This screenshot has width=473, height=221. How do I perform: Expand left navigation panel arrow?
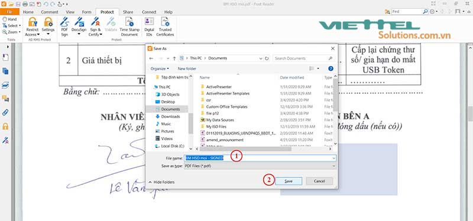(x=8, y=47)
